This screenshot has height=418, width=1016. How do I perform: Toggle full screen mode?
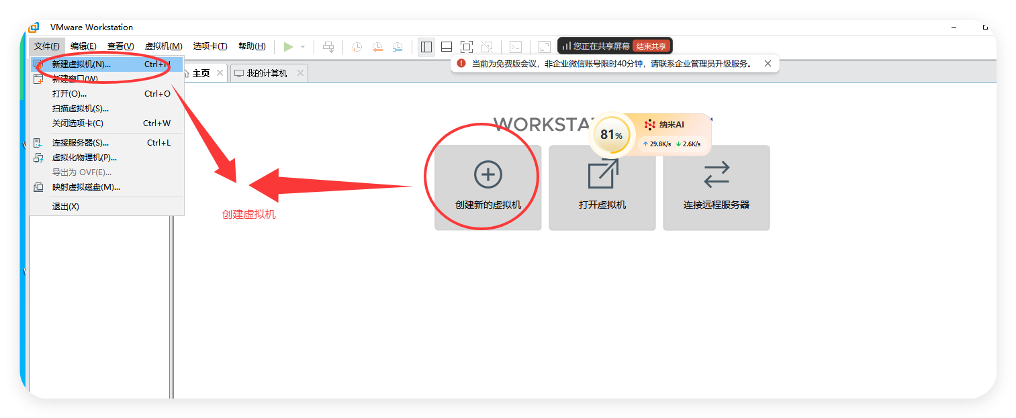tap(467, 46)
